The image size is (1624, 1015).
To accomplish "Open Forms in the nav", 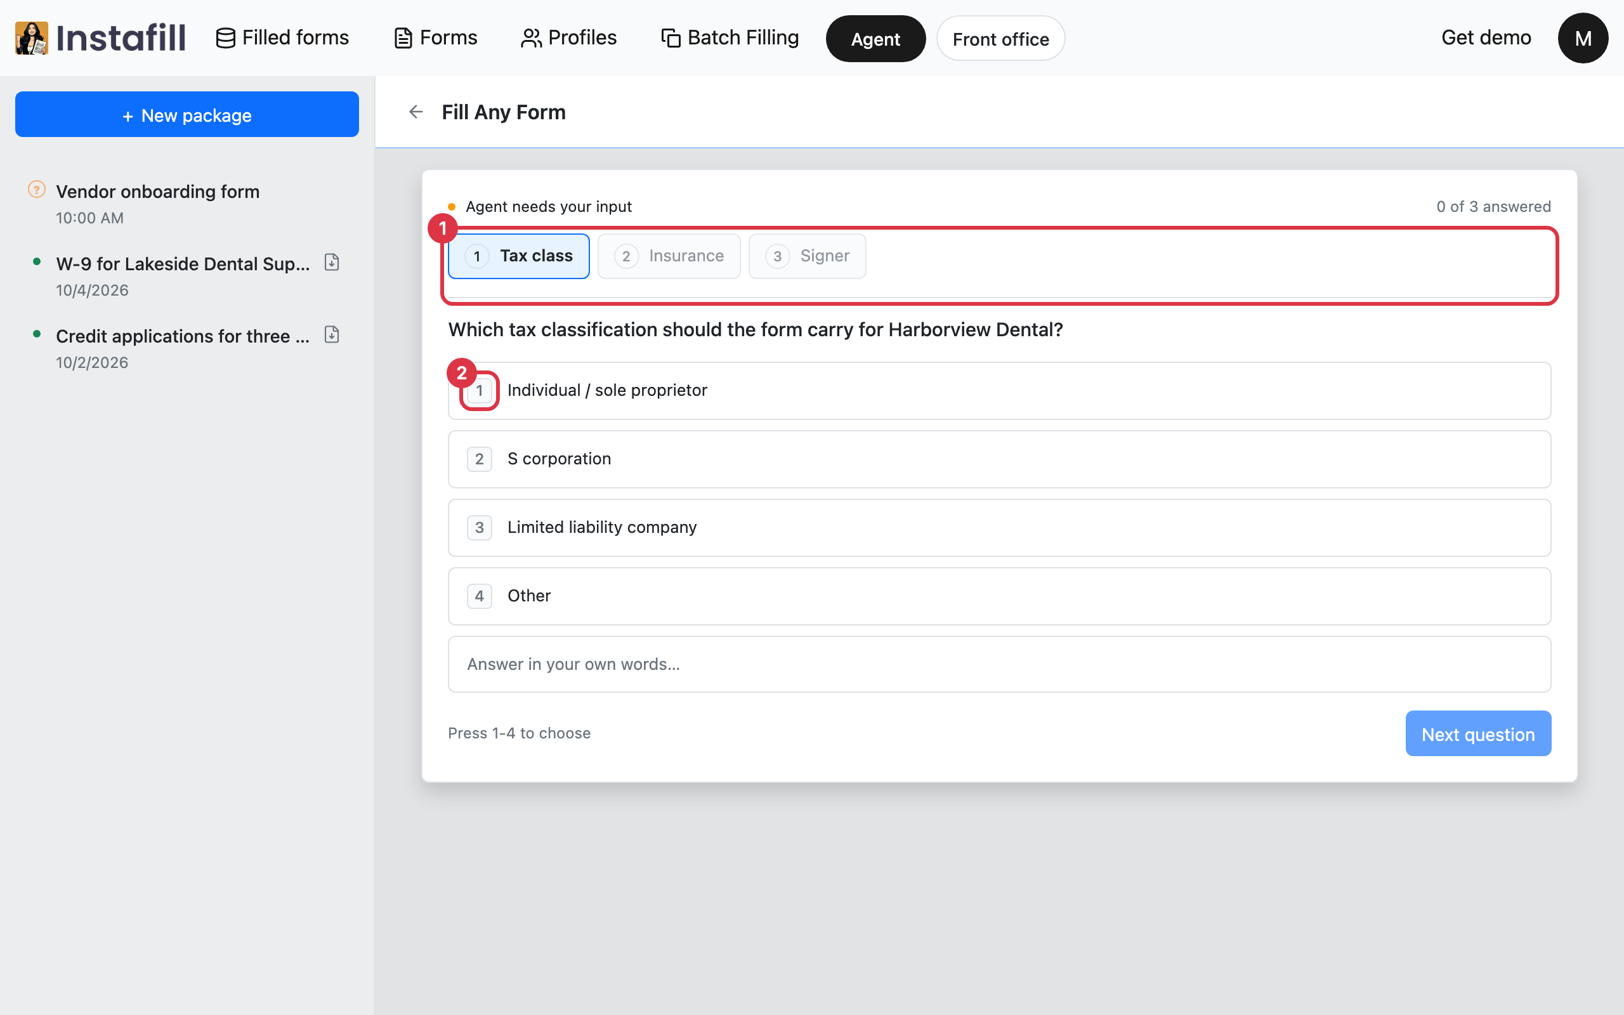I will click(436, 37).
